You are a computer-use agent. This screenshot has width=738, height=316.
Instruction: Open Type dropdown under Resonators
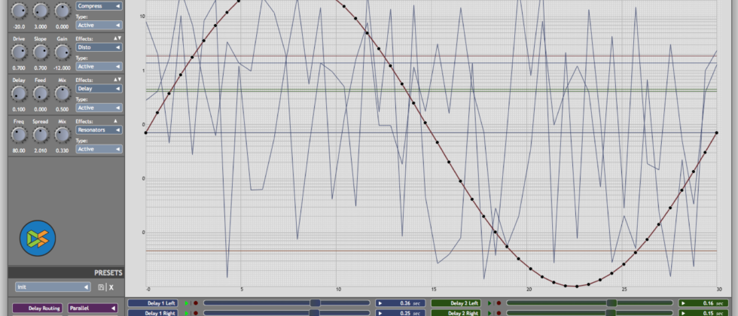(x=99, y=149)
